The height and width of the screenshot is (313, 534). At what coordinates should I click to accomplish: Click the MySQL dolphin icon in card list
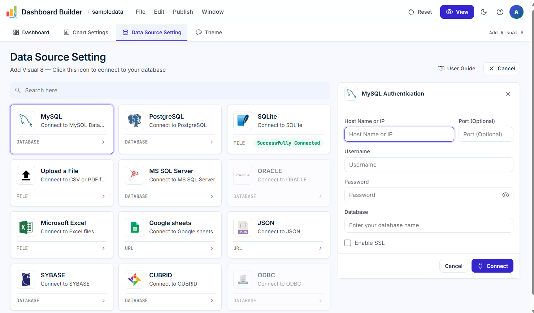[26, 120]
